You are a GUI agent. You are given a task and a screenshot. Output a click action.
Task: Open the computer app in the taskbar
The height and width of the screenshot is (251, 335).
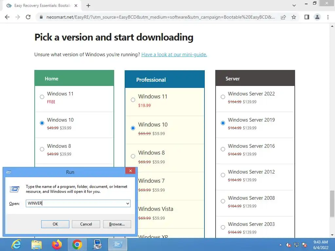click(97, 244)
